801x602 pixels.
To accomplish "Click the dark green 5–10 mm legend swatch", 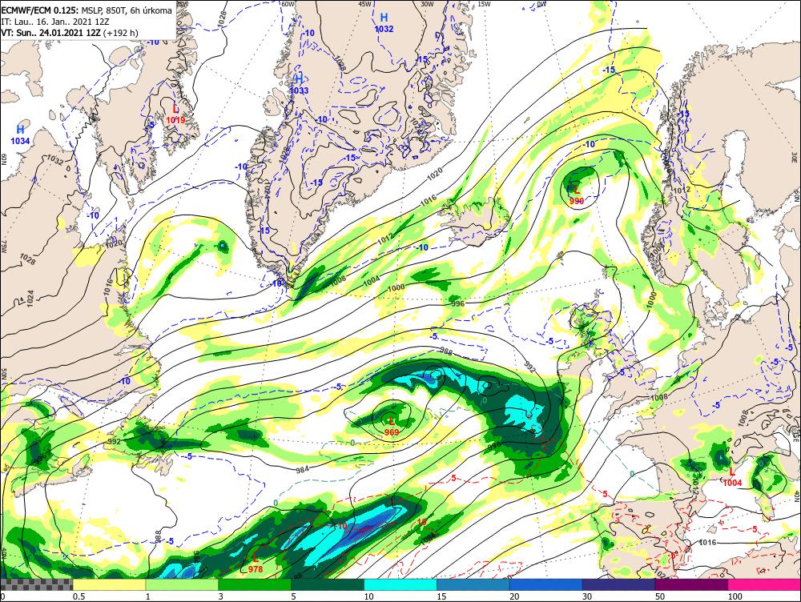I will coord(328,584).
